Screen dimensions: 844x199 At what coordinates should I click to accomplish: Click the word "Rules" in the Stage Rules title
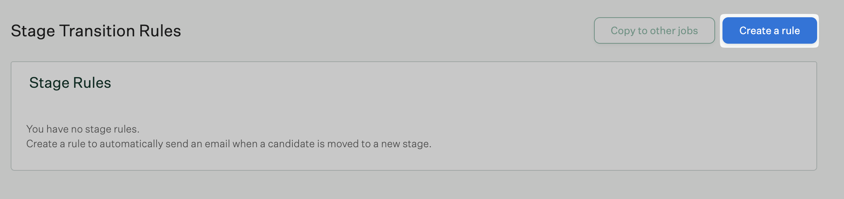[92, 83]
